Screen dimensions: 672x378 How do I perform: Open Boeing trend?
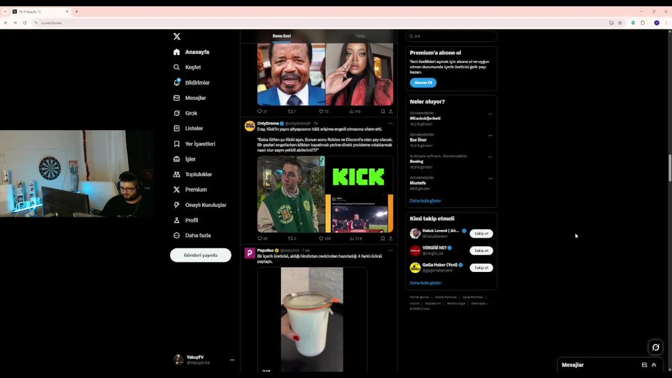(417, 162)
